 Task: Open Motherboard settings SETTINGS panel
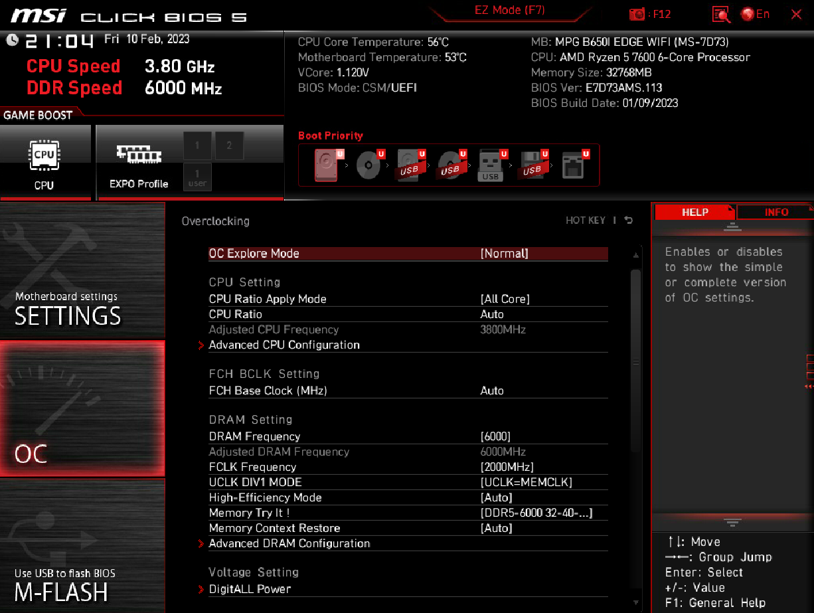[82, 271]
